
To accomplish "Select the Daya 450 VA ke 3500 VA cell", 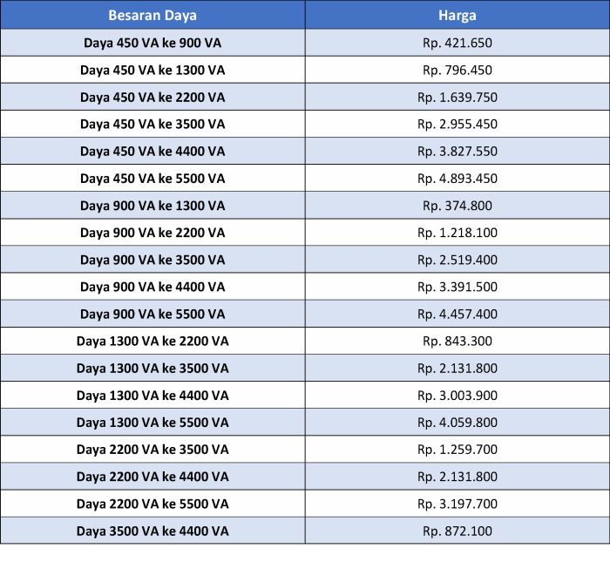I will pos(152,124).
